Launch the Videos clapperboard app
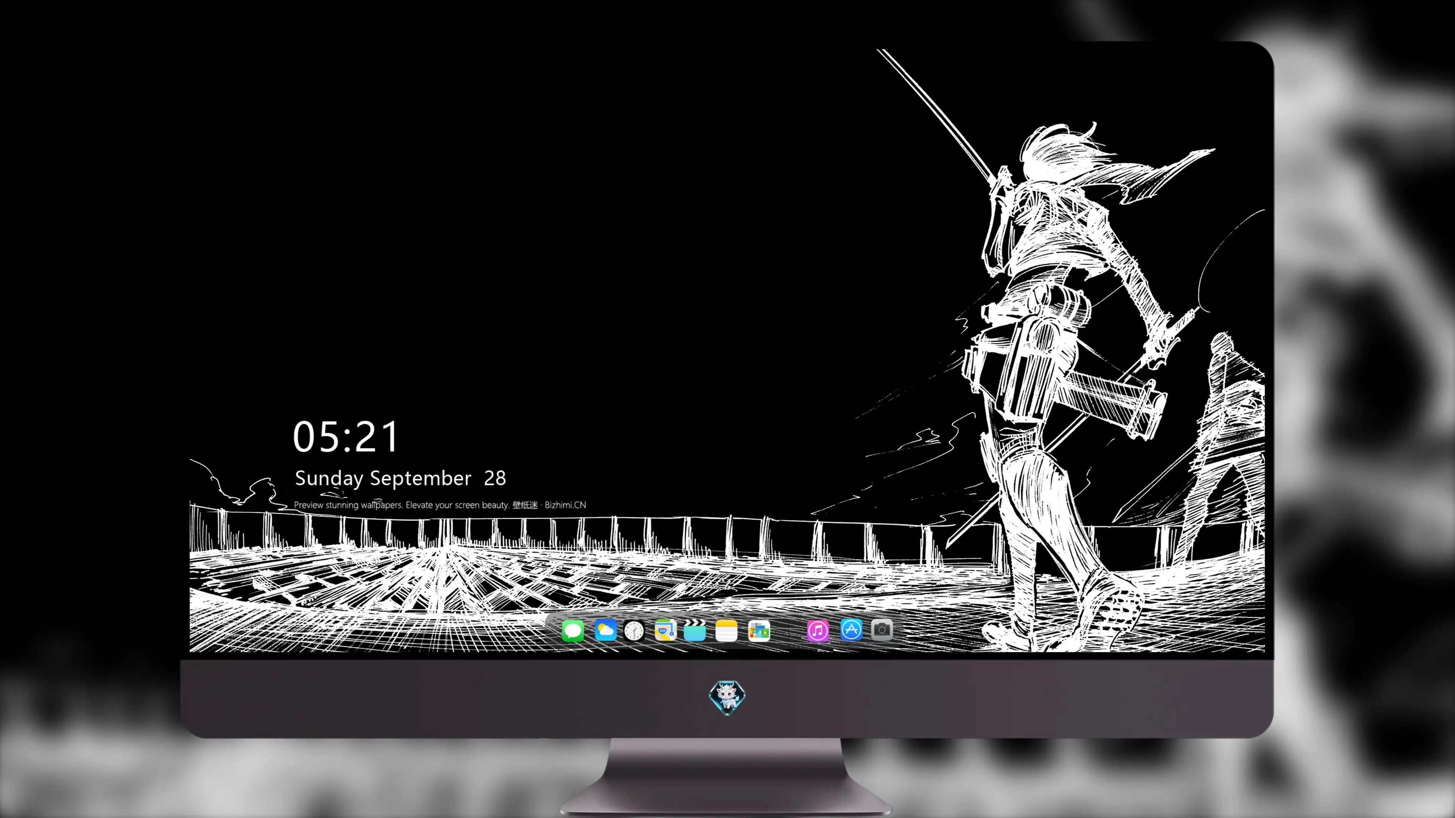This screenshot has width=1455, height=818. click(x=695, y=630)
